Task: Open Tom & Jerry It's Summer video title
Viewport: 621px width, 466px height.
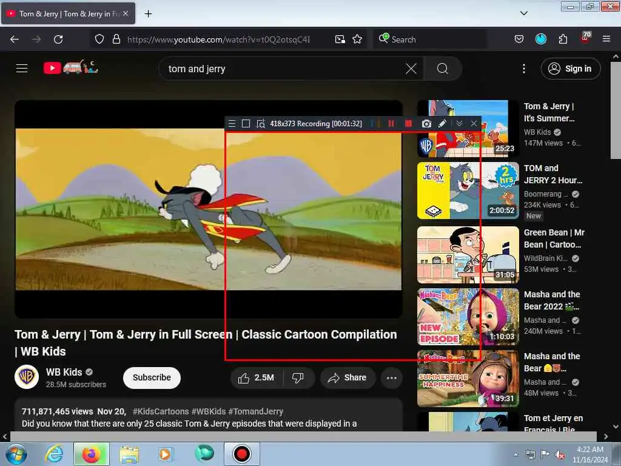Action: [x=549, y=112]
